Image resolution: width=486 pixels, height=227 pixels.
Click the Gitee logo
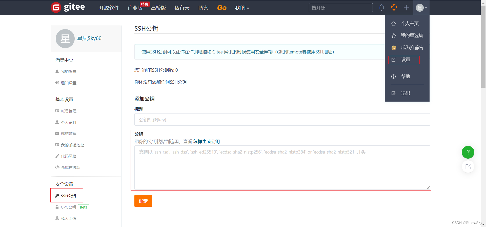68,7
